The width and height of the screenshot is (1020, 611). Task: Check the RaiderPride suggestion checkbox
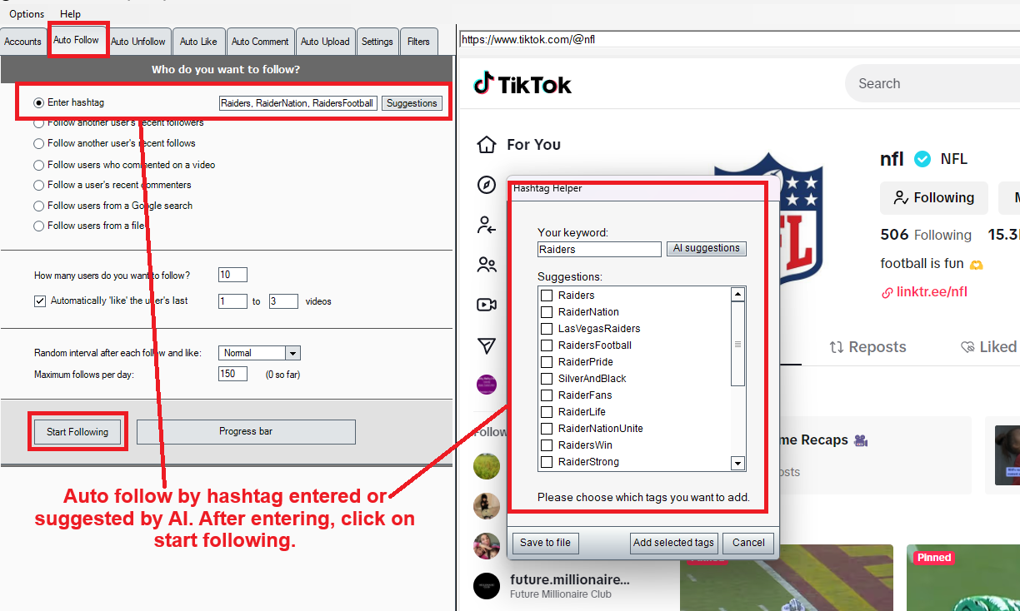(547, 362)
